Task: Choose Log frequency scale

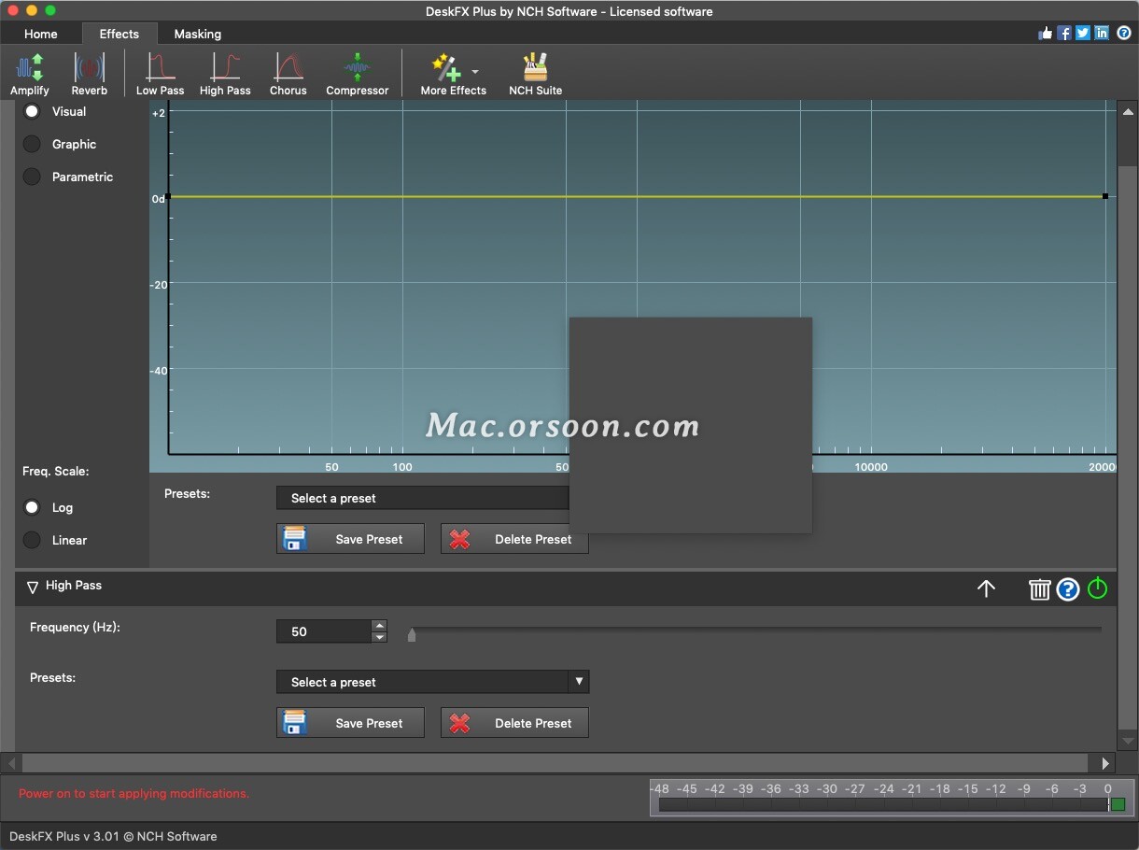Action: (x=32, y=507)
